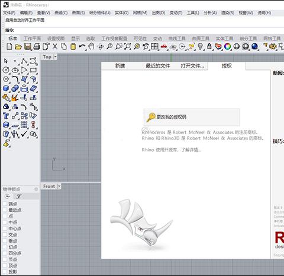Click the Open file folder icon
284x276 pixels.
[18, 47]
